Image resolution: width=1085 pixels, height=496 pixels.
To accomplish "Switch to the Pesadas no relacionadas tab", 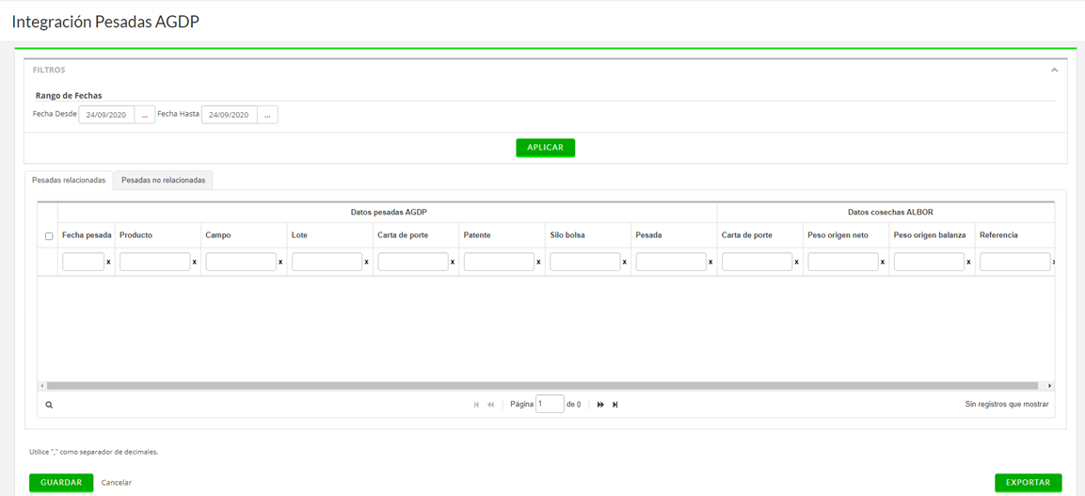I will coord(164,180).
